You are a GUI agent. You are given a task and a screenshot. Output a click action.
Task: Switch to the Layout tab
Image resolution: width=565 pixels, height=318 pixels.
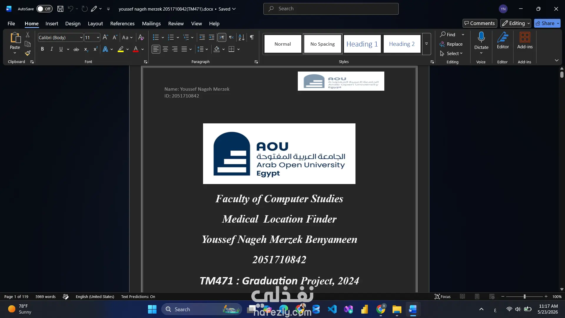[x=95, y=24]
